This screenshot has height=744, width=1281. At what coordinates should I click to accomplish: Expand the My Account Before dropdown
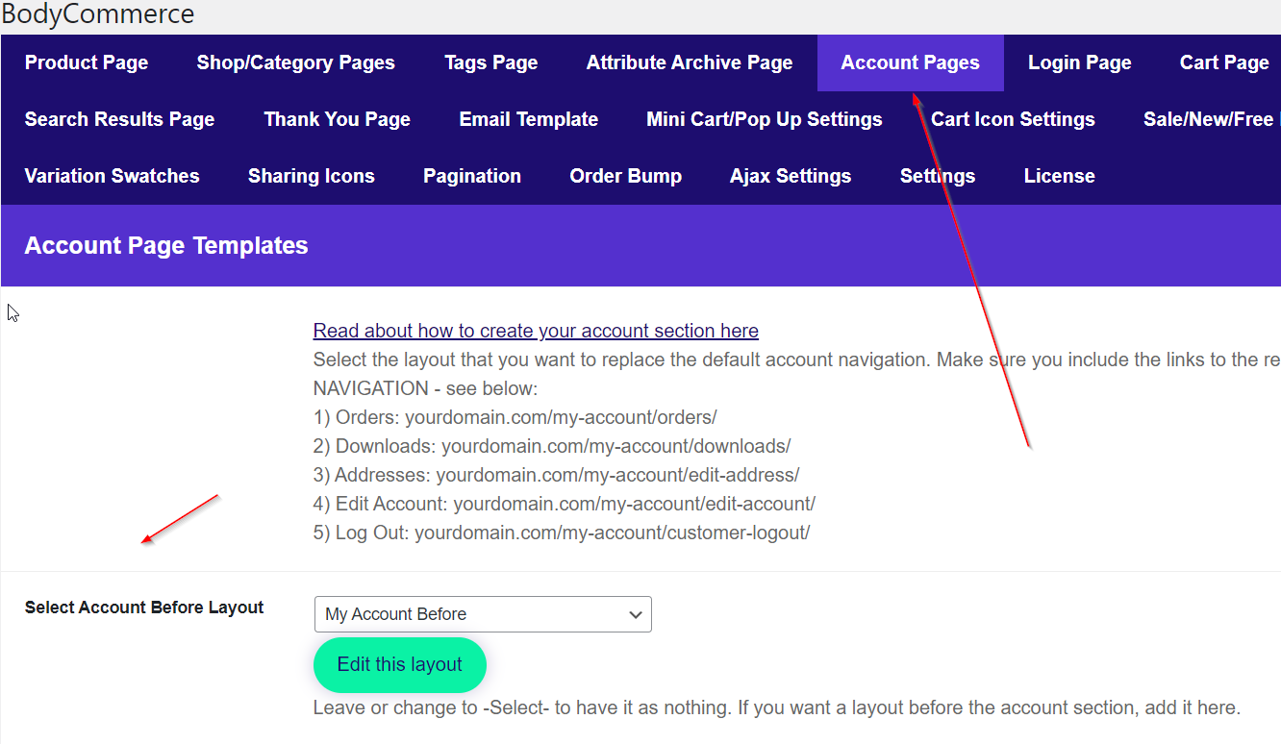tap(483, 614)
